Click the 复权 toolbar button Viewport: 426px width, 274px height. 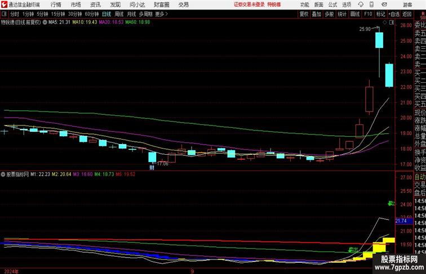[304, 14]
